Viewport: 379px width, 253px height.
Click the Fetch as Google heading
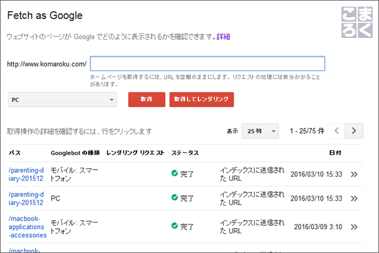45,15
